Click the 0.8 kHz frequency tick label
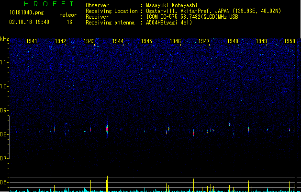Screen dimensions: 301x192 pyautogui.click(x=4, y=134)
